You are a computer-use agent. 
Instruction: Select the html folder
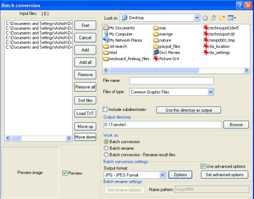pyautogui.click(x=110, y=52)
